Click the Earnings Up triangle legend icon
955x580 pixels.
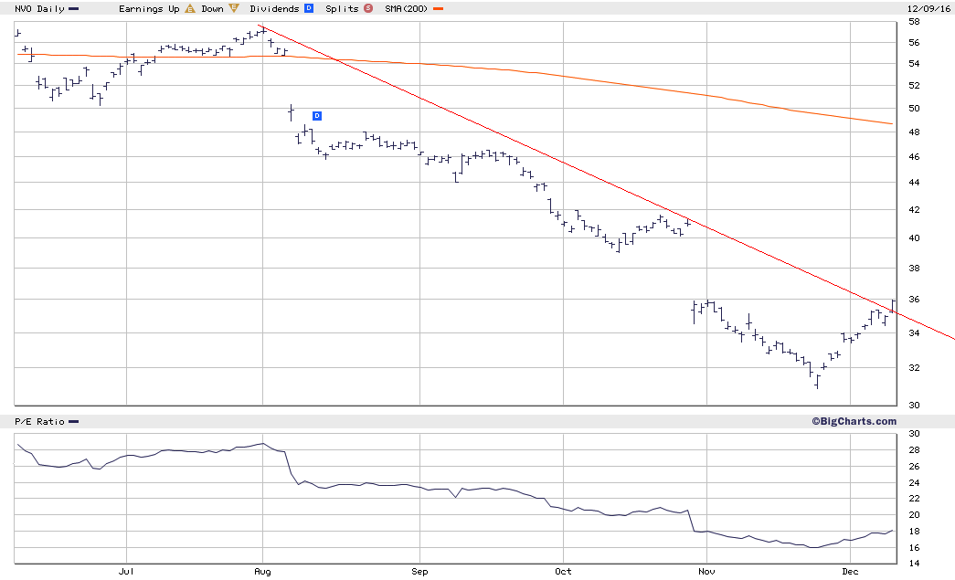point(190,8)
